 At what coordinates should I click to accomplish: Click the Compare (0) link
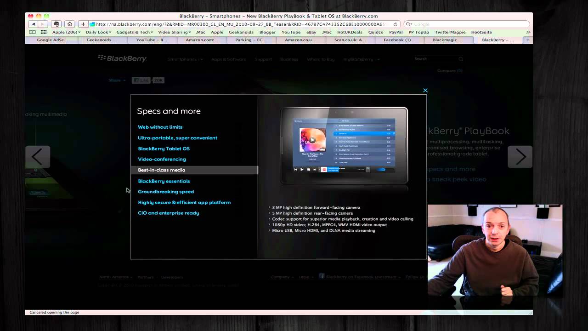[x=450, y=70]
